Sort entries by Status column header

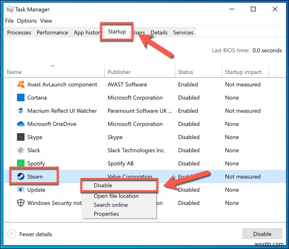pyautogui.click(x=186, y=72)
